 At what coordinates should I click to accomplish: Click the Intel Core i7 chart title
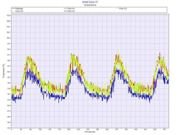(90, 2)
